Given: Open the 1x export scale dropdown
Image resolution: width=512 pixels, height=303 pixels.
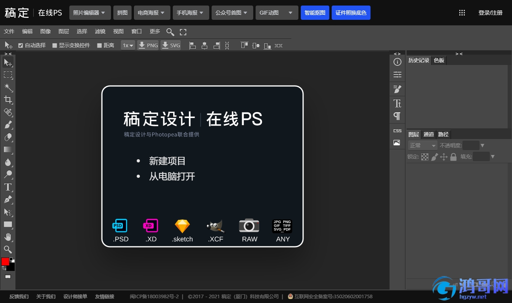Looking at the screenshot, I should (x=128, y=46).
